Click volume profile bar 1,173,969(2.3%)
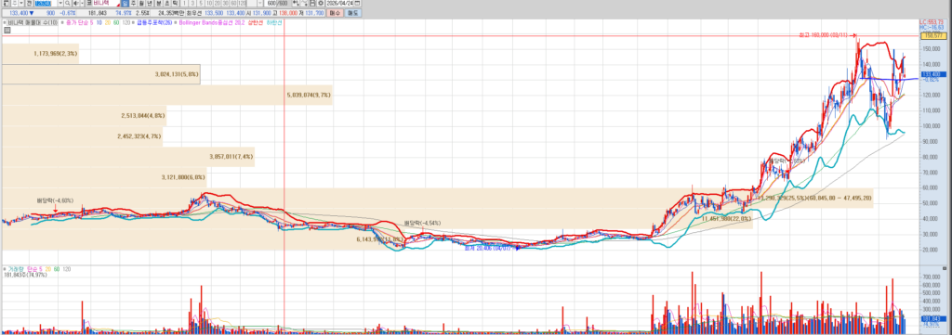The height and width of the screenshot is (335, 952). (40, 54)
